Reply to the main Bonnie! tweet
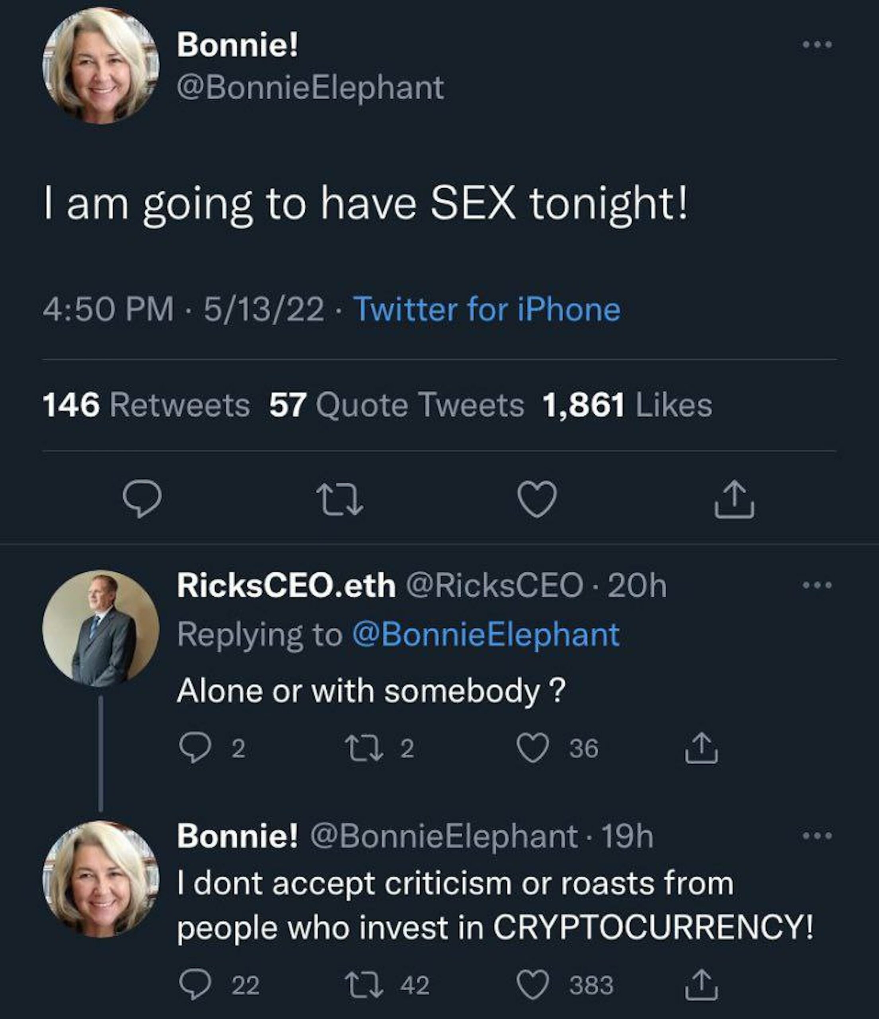The width and height of the screenshot is (879, 1019). [x=142, y=499]
